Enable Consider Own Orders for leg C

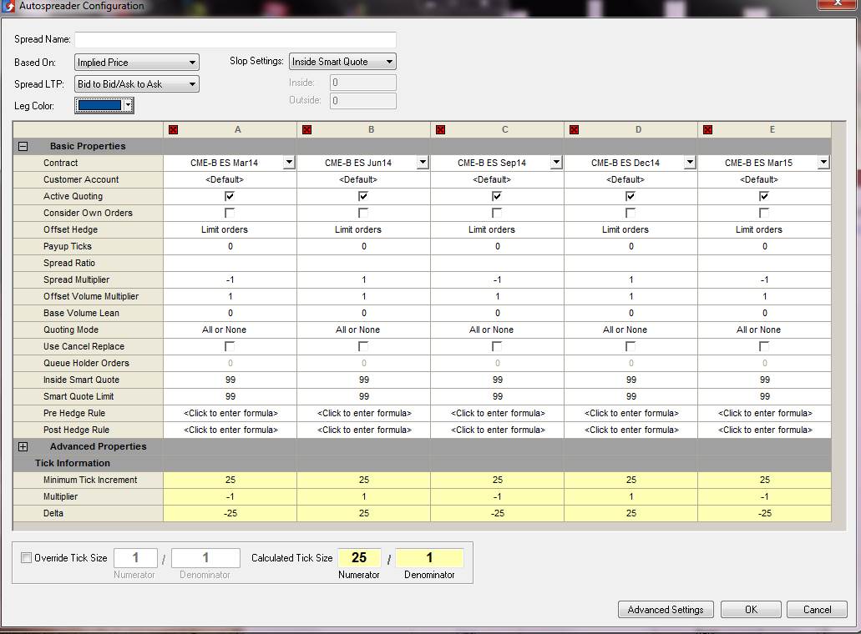[x=497, y=213]
